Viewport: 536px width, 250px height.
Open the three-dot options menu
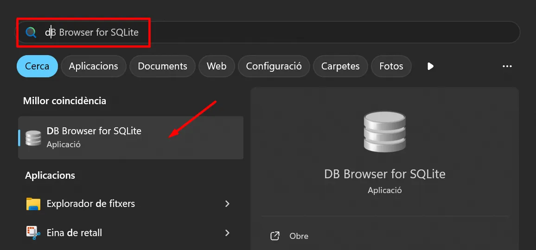coord(507,66)
